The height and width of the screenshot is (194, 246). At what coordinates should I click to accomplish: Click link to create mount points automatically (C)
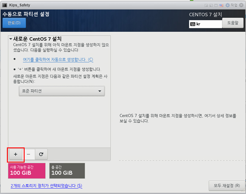click(58, 59)
